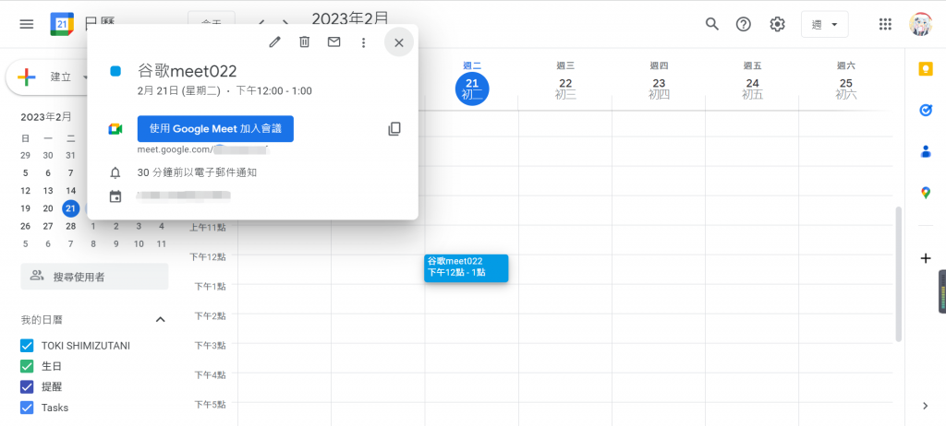Get add-ons with plus icon
This screenshot has height=426, width=946.
(926, 258)
